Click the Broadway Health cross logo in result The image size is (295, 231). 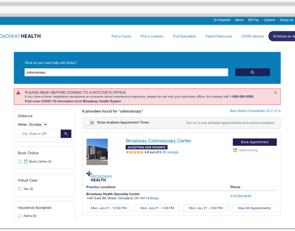(x=99, y=176)
